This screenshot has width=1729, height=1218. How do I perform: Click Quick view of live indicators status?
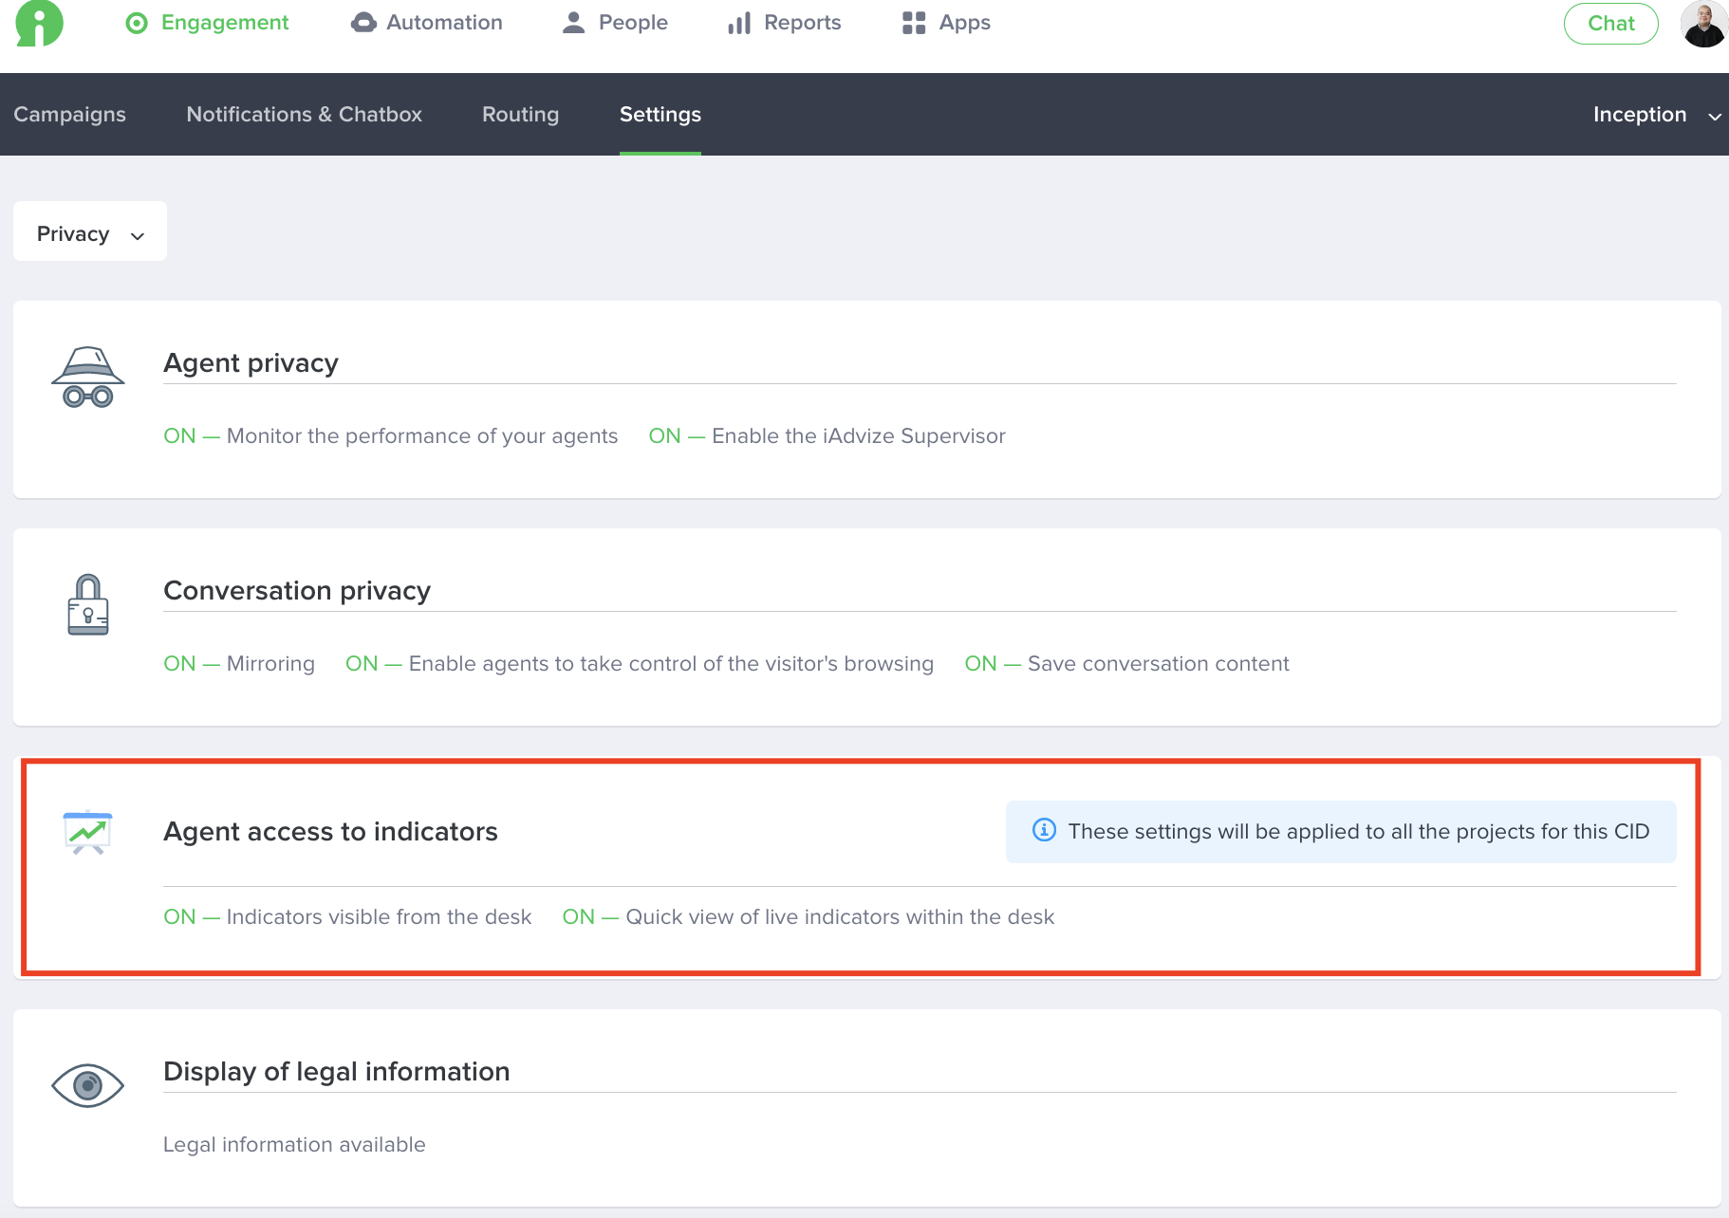coord(809,916)
